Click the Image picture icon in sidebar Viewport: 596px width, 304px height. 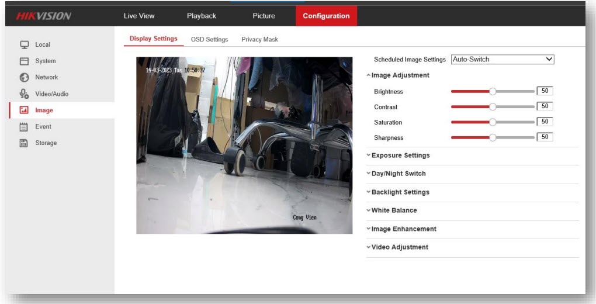(x=25, y=110)
